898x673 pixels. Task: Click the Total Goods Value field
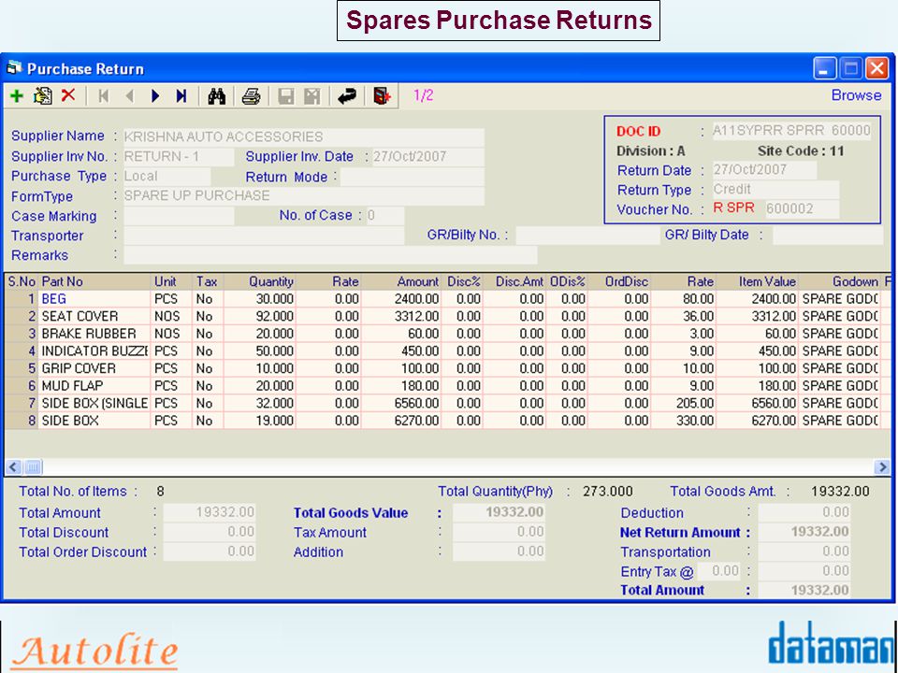tap(499, 512)
